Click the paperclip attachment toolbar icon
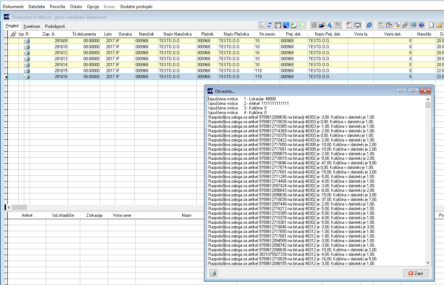This screenshot has height=285, width=444. (405, 25)
